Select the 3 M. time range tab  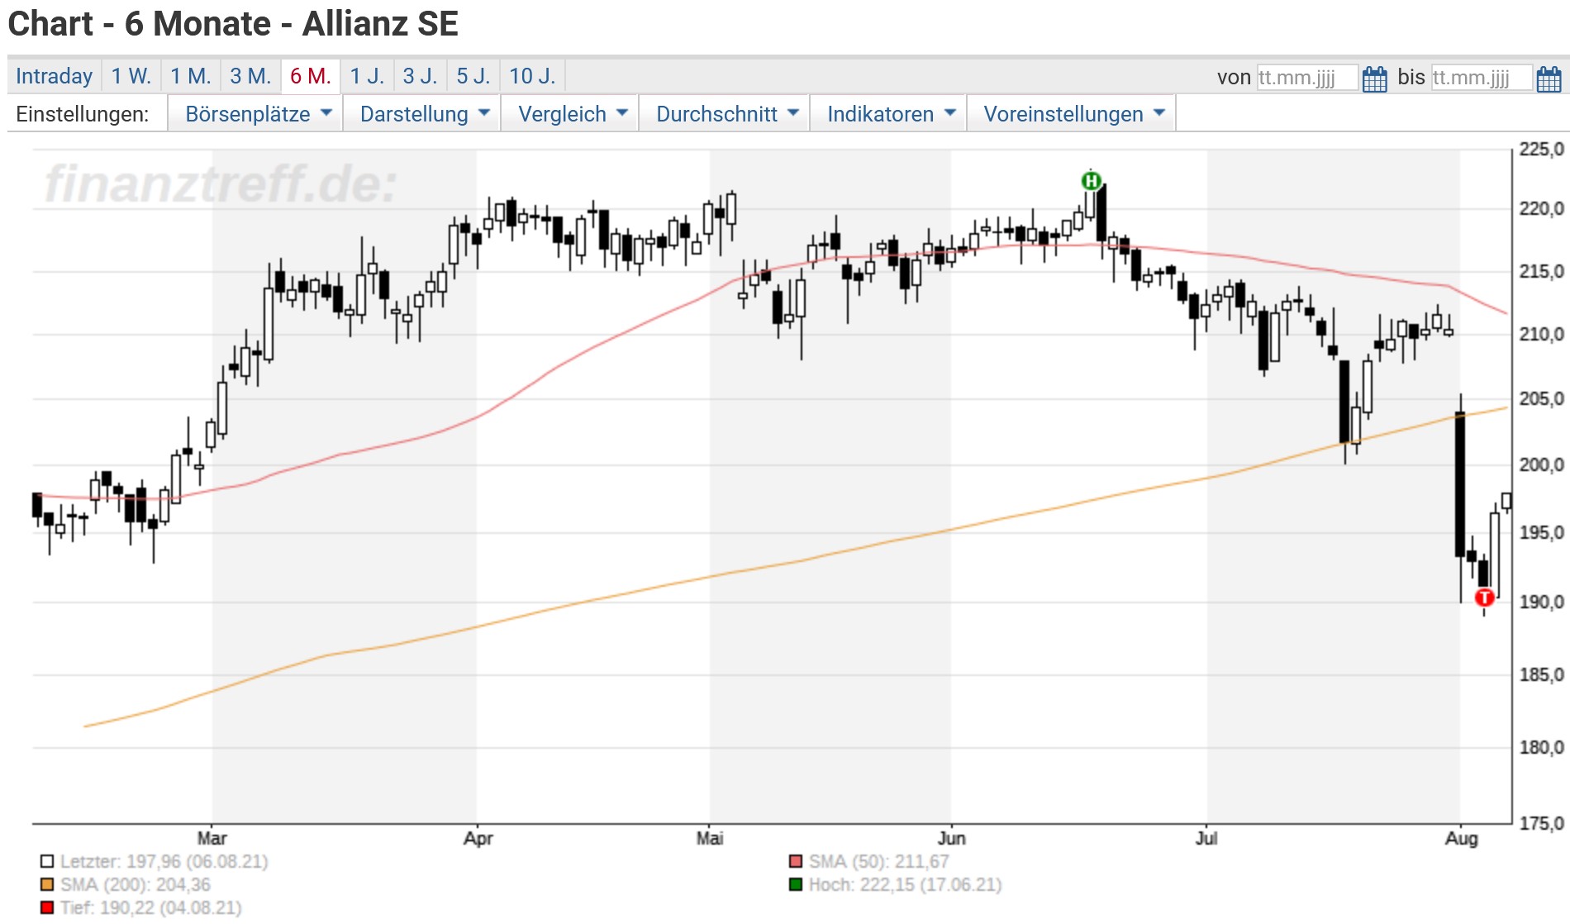(250, 76)
